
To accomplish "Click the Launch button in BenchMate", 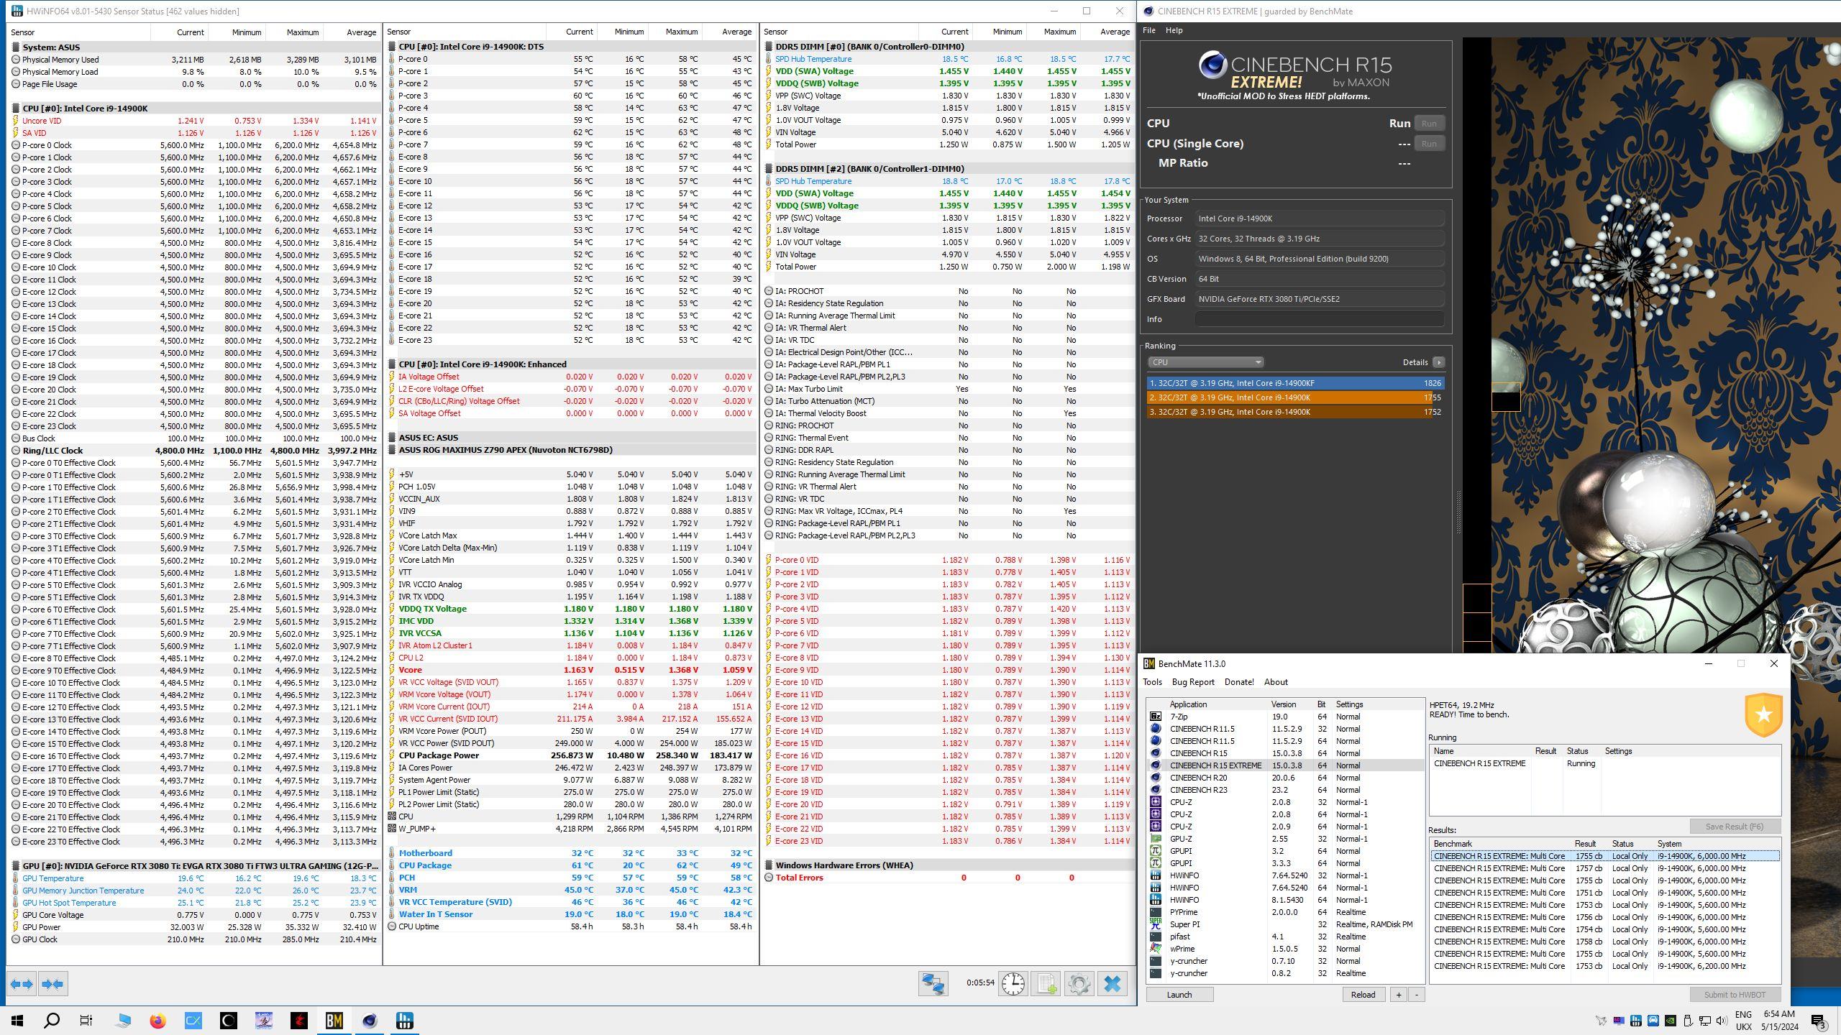I will (x=1179, y=995).
